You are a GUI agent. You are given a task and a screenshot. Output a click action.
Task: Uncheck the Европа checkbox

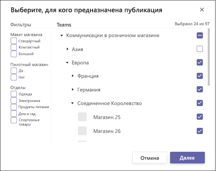[x=200, y=62]
